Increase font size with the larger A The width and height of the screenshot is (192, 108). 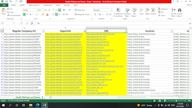pos(46,10)
